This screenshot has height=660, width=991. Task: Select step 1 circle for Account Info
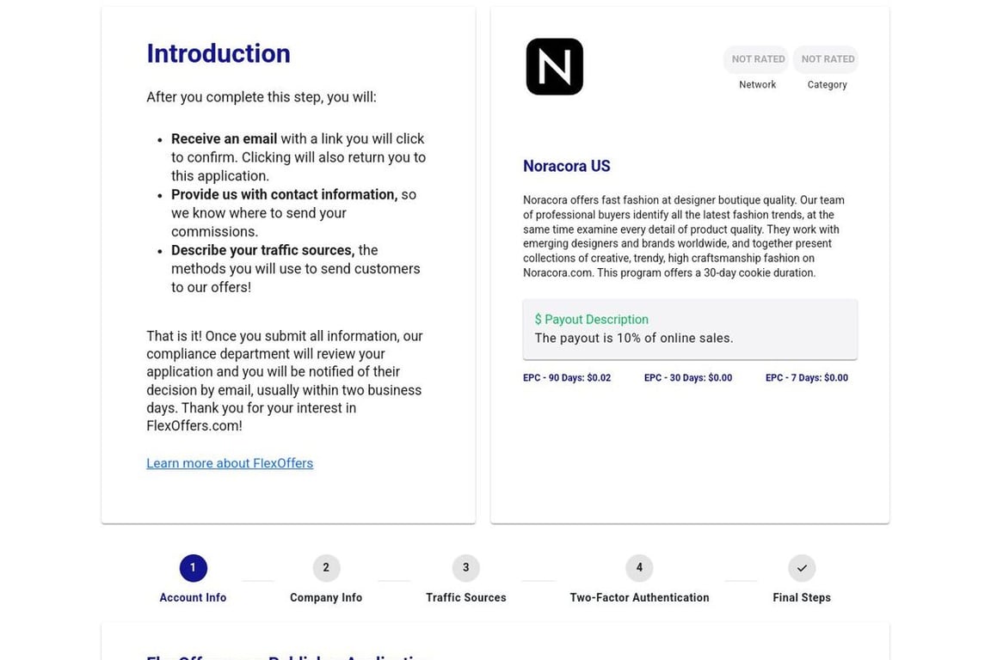pyautogui.click(x=193, y=568)
